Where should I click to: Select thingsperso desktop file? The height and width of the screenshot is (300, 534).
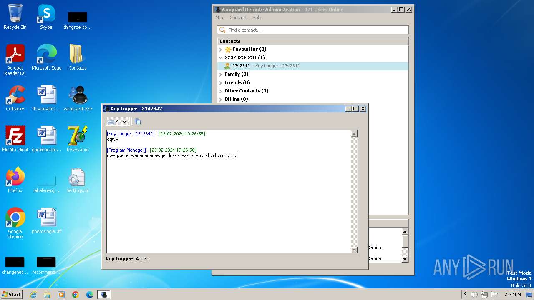(78, 20)
